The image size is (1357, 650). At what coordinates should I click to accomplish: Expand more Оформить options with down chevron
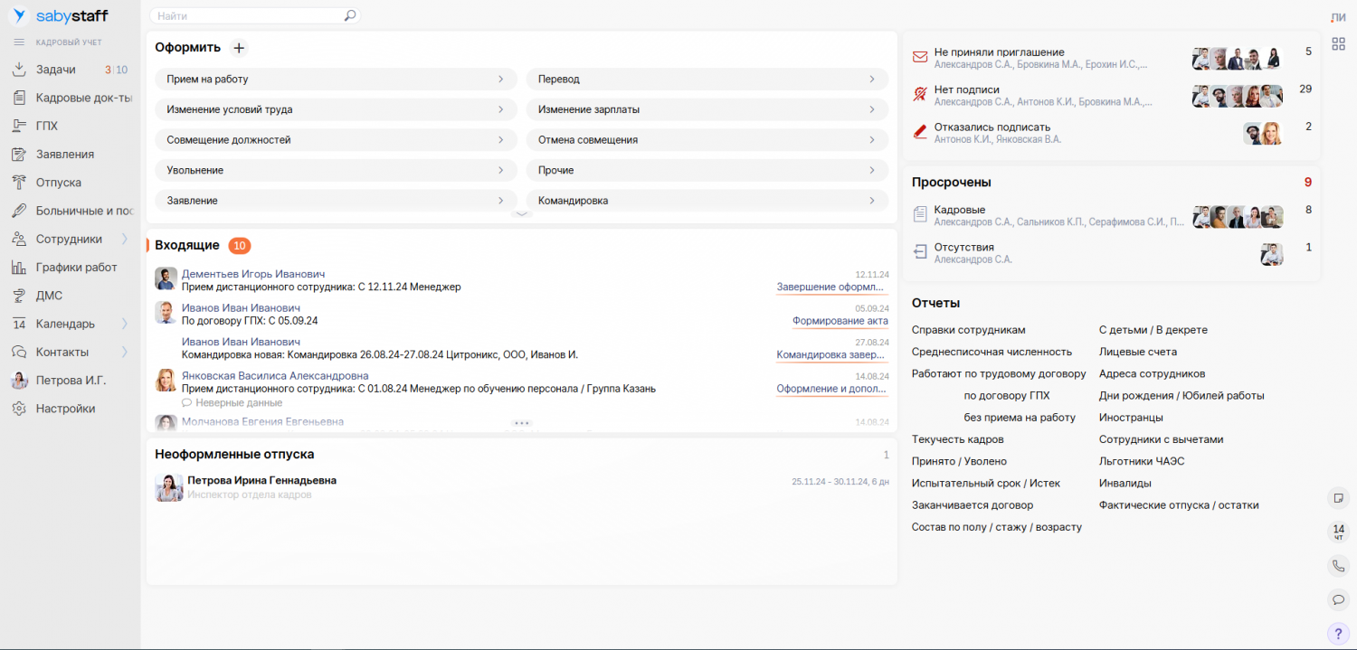tap(522, 214)
